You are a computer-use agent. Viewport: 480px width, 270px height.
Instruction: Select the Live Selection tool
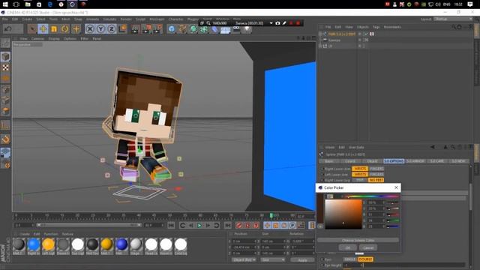coord(31,29)
